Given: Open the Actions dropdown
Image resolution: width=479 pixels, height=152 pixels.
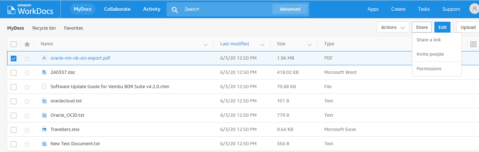Looking at the screenshot, I should (393, 27).
